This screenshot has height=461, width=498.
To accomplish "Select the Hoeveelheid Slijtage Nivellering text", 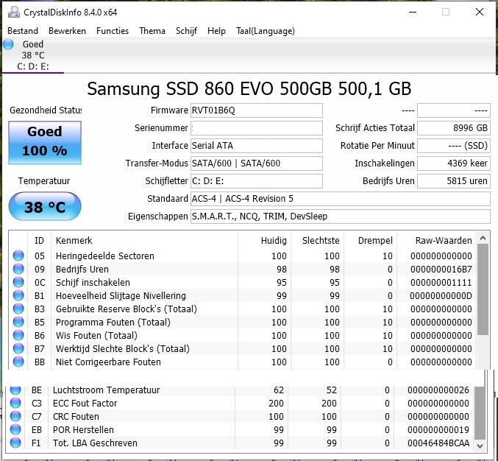I will pos(121,296).
